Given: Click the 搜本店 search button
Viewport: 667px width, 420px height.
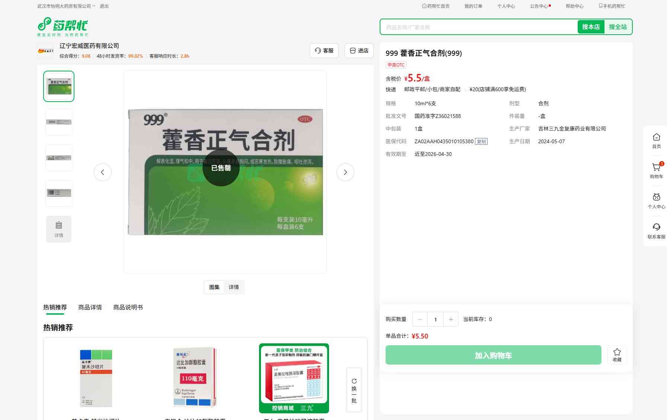Looking at the screenshot, I should tap(591, 27).
